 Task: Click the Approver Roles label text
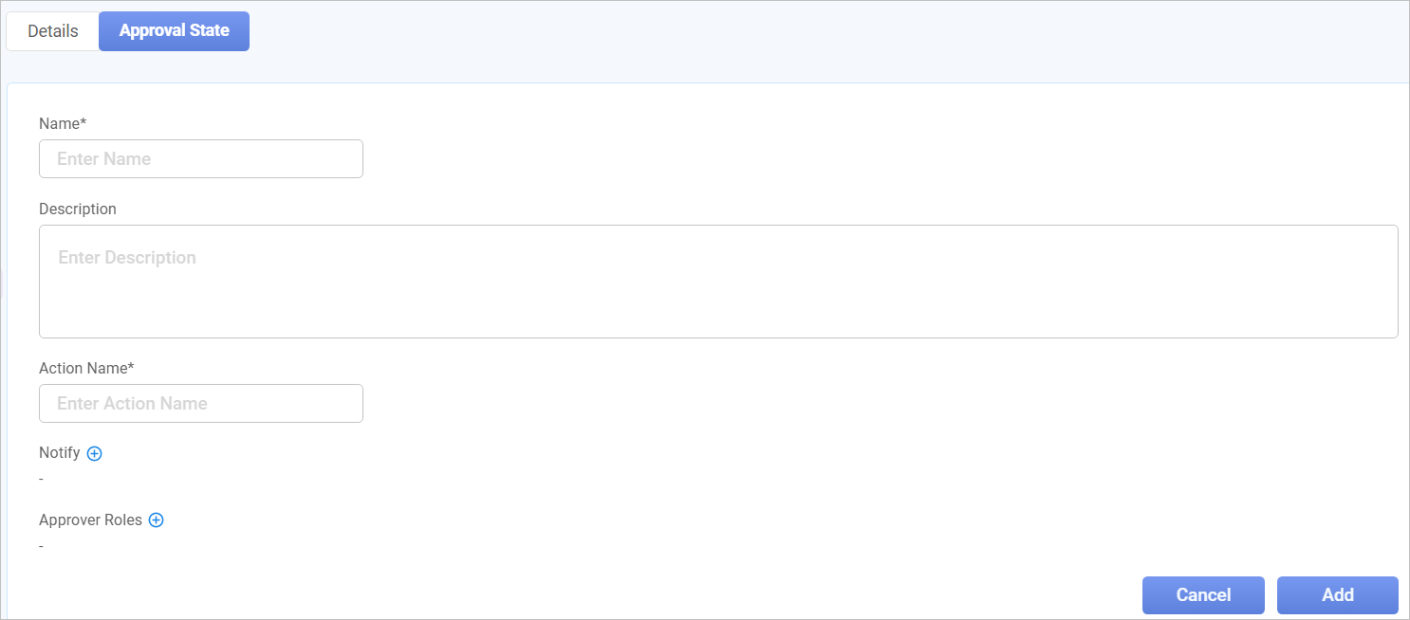click(x=90, y=520)
